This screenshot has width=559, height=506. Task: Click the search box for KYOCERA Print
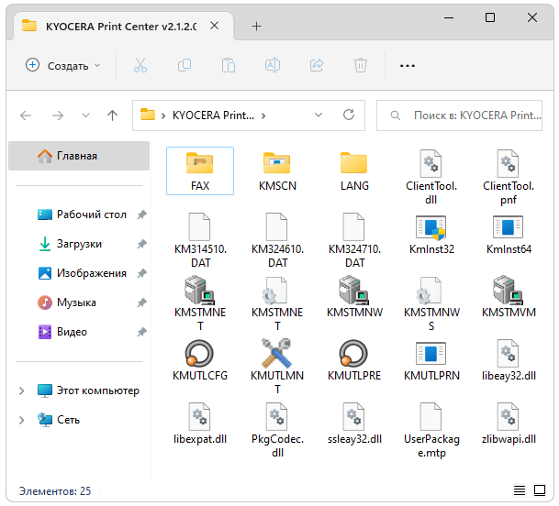459,115
